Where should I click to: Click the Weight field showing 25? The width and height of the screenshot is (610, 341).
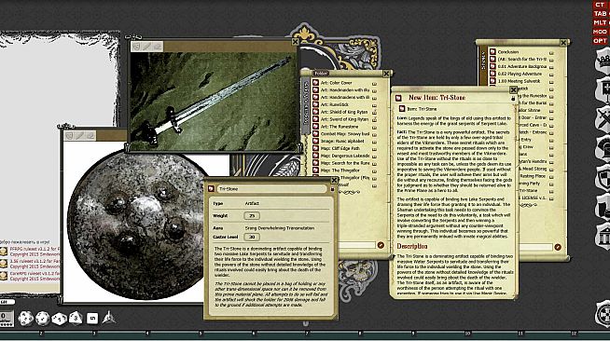pos(252,215)
